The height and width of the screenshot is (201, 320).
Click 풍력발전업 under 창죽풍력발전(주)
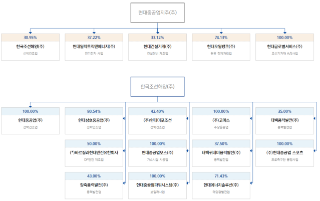tap(94, 192)
